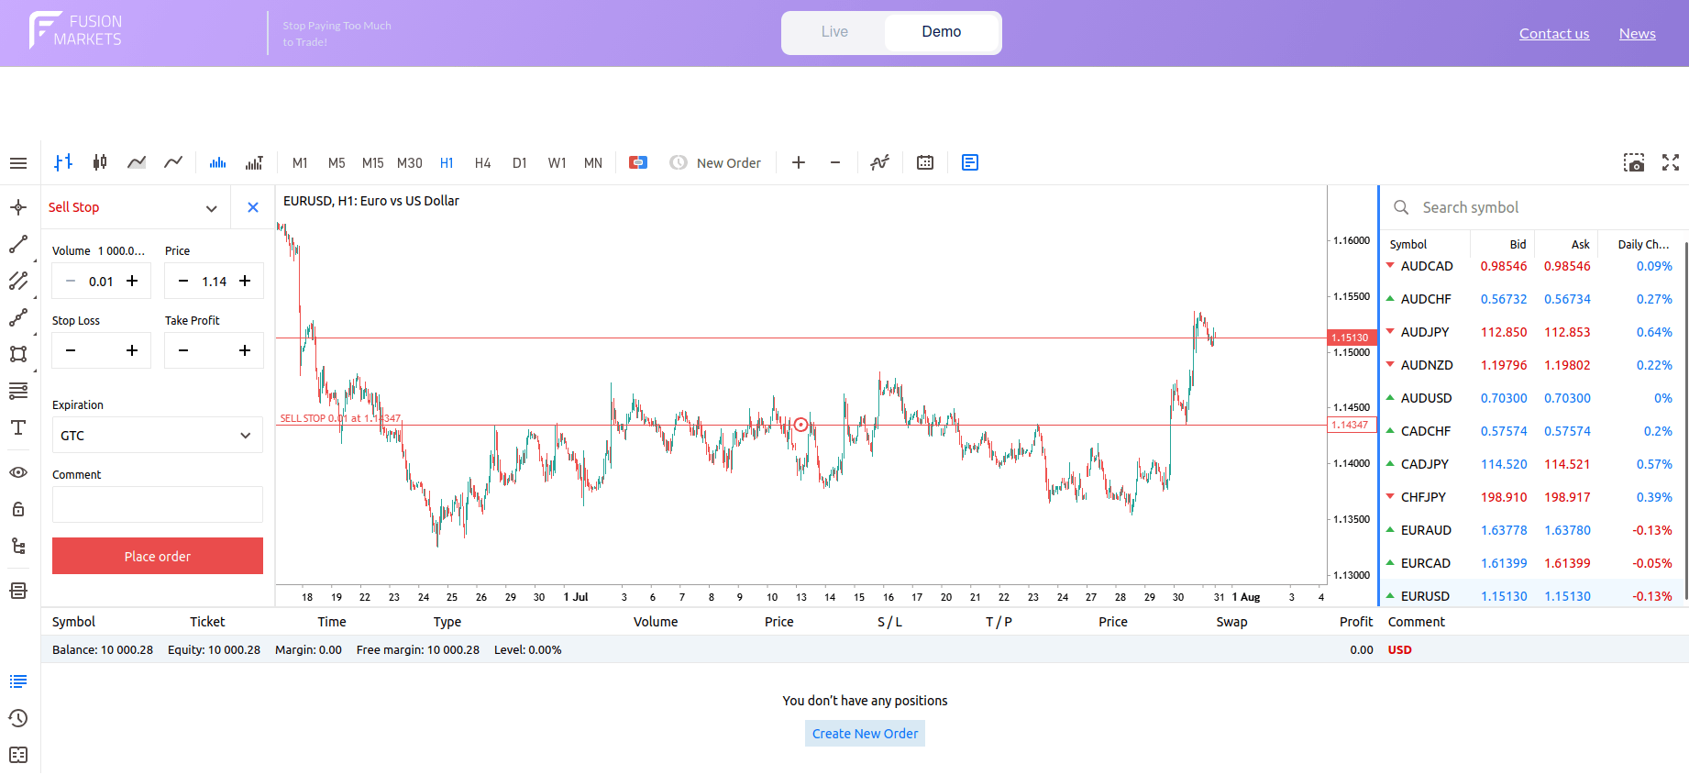Switch chart timeframe to M5
The height and width of the screenshot is (775, 1689).
point(337,162)
